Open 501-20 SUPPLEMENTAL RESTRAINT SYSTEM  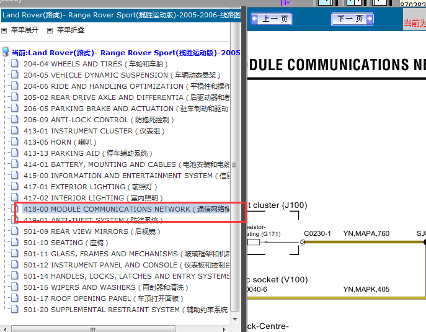pos(126,310)
